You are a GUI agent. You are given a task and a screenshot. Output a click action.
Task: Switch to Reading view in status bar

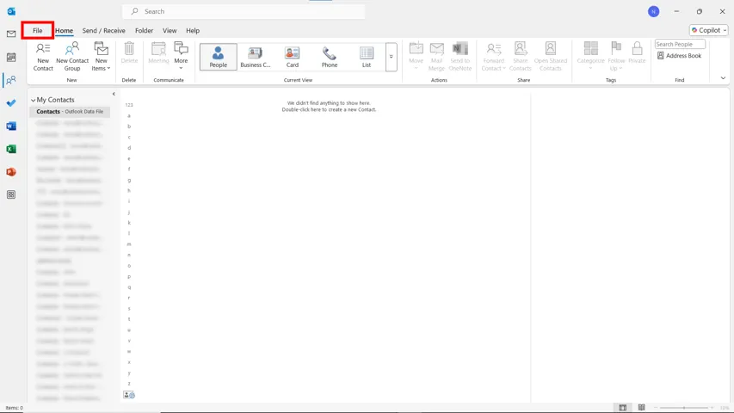click(642, 407)
